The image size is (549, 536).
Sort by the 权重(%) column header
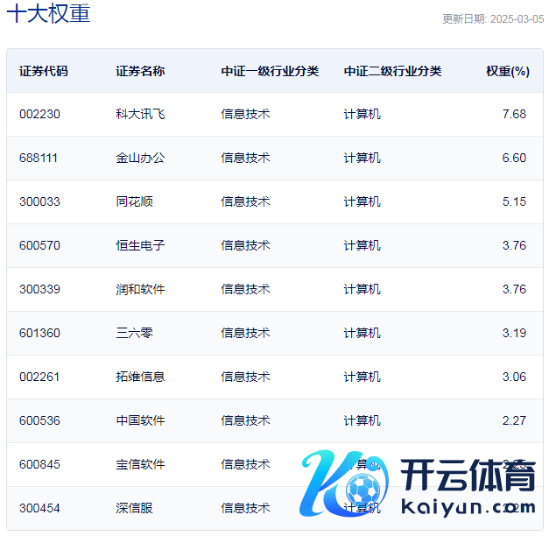(507, 71)
